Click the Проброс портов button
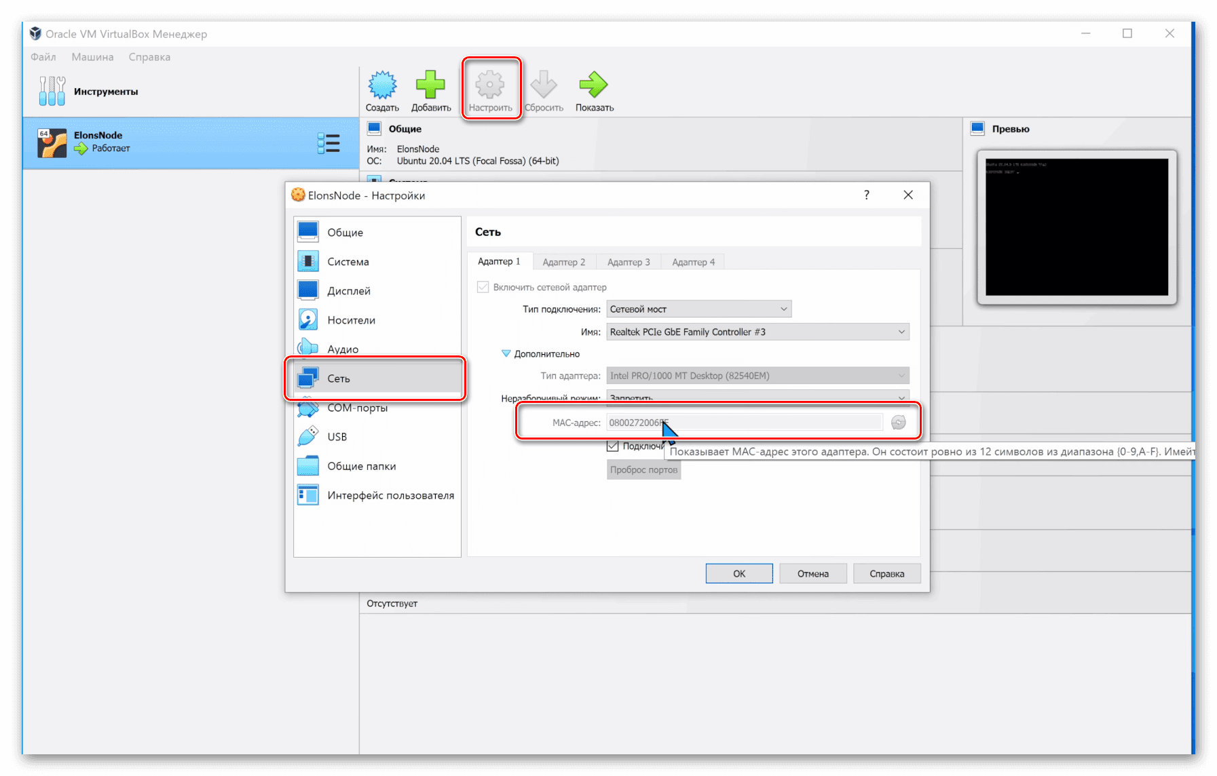 pyautogui.click(x=643, y=469)
